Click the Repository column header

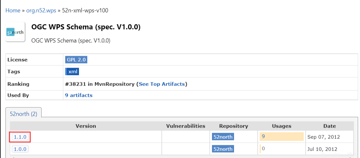[234, 126]
